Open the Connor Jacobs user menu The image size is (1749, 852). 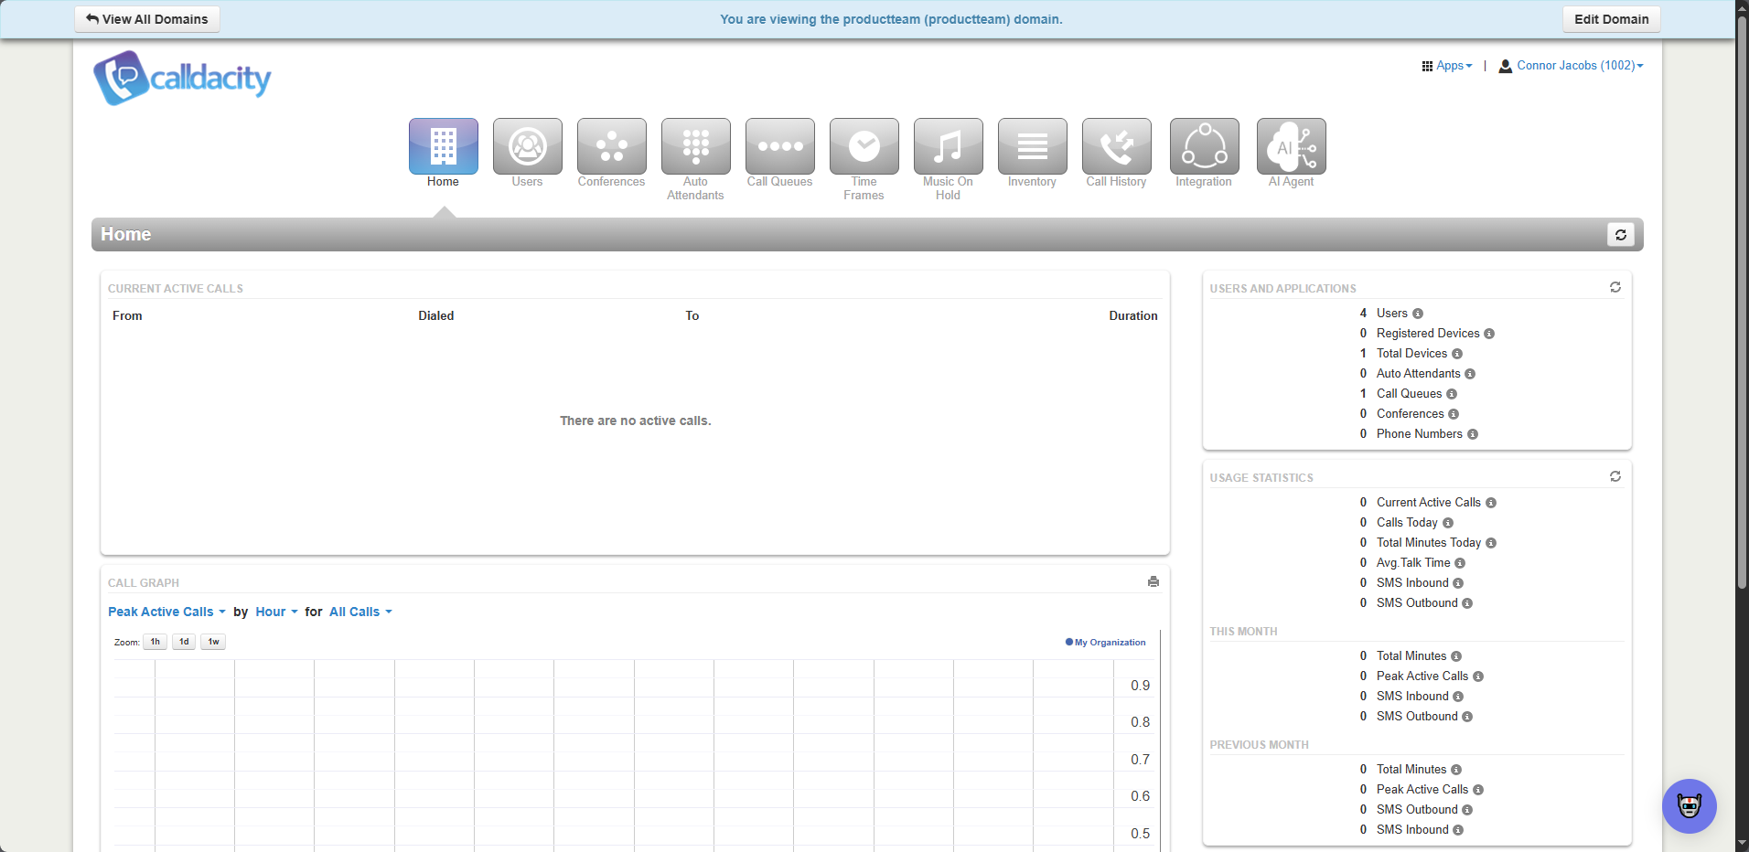(x=1572, y=66)
